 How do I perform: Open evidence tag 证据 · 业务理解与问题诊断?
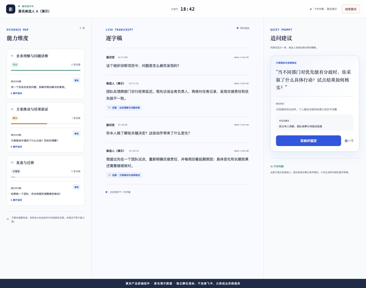(124, 108)
